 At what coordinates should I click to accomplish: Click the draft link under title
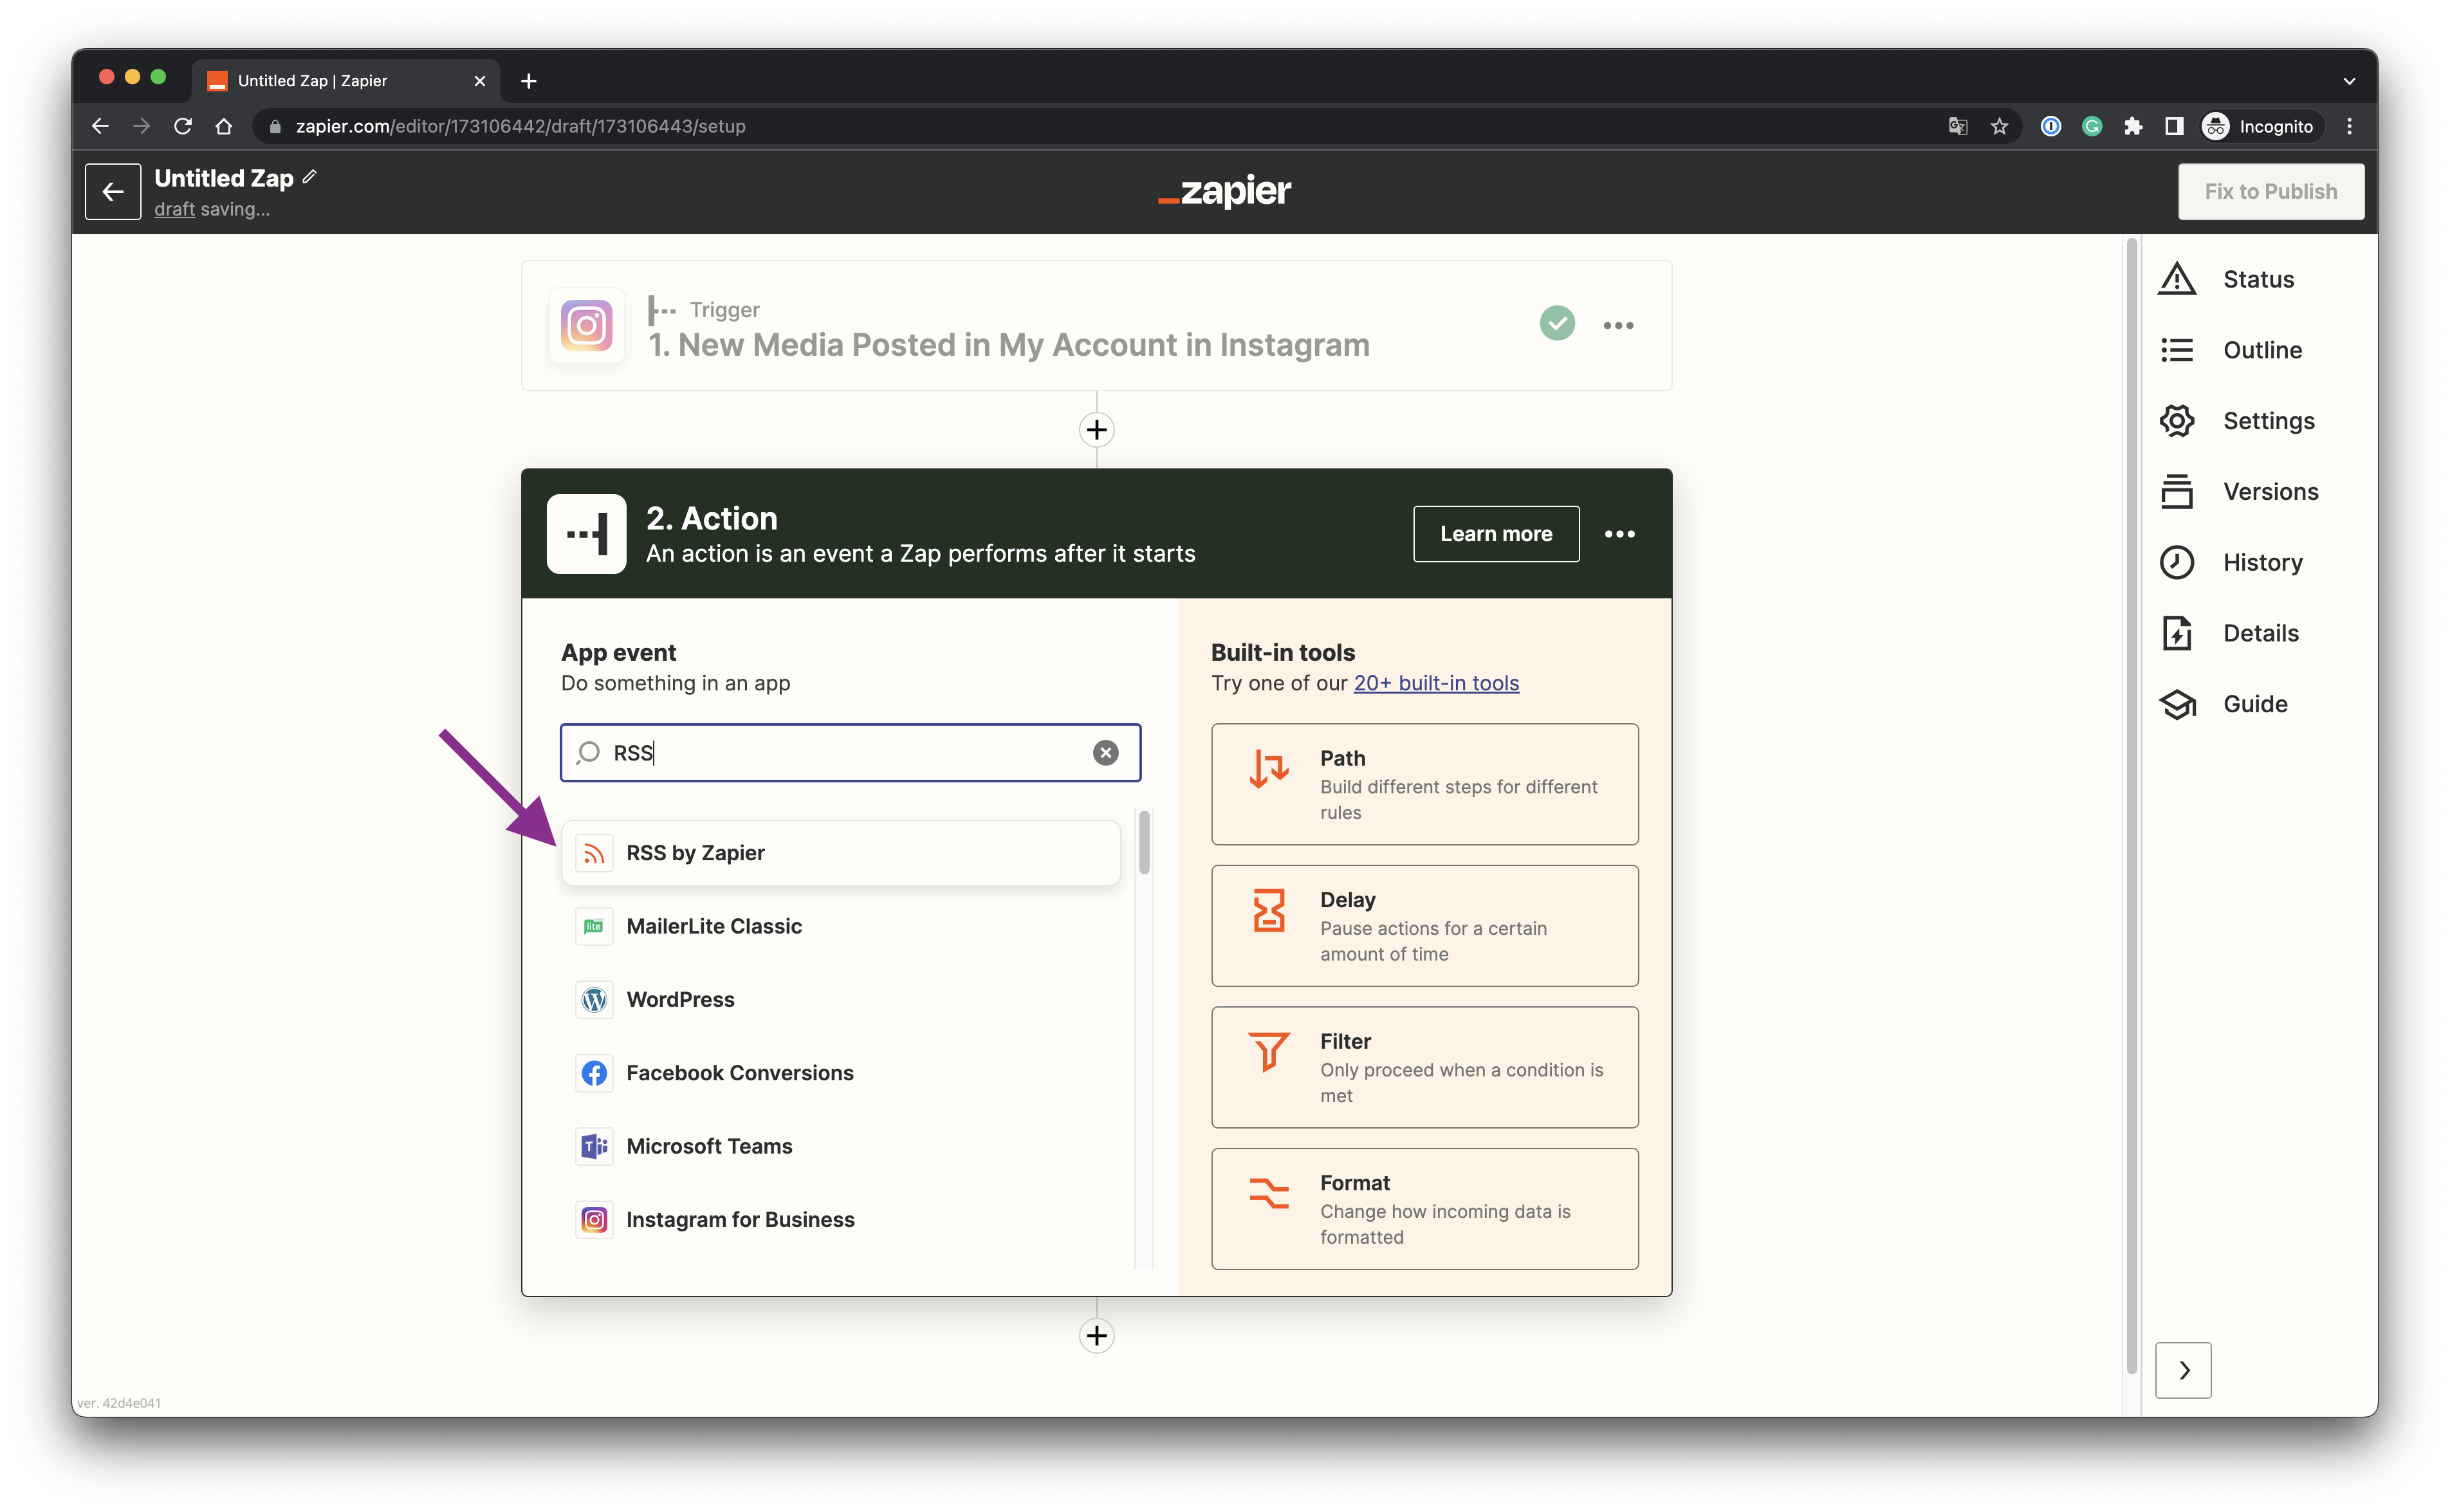pyautogui.click(x=174, y=209)
